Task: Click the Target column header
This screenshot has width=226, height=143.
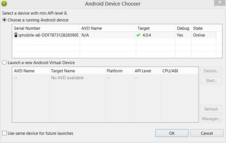Action: [x=156, y=28]
